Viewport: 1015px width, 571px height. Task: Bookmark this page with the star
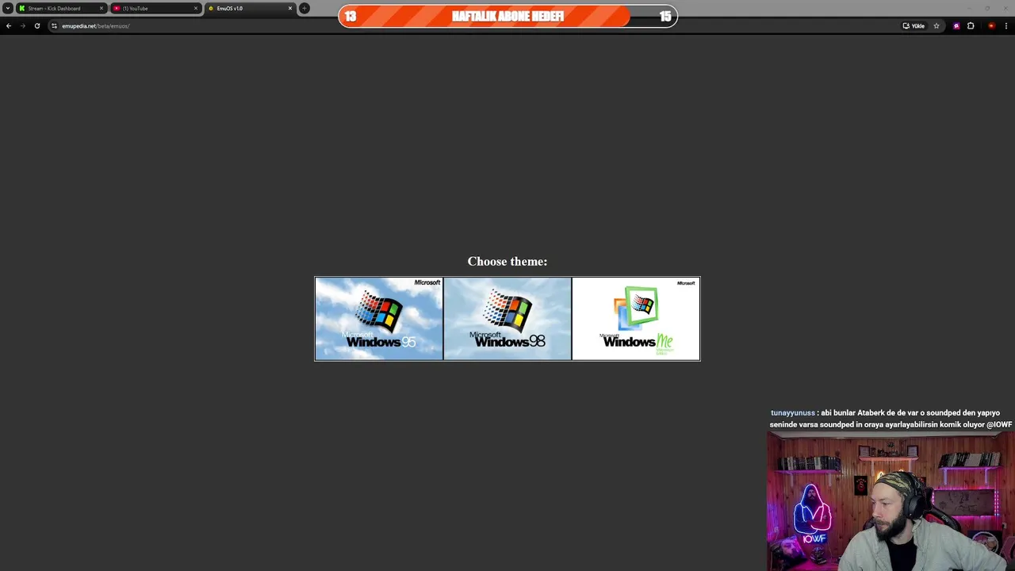[936, 26]
